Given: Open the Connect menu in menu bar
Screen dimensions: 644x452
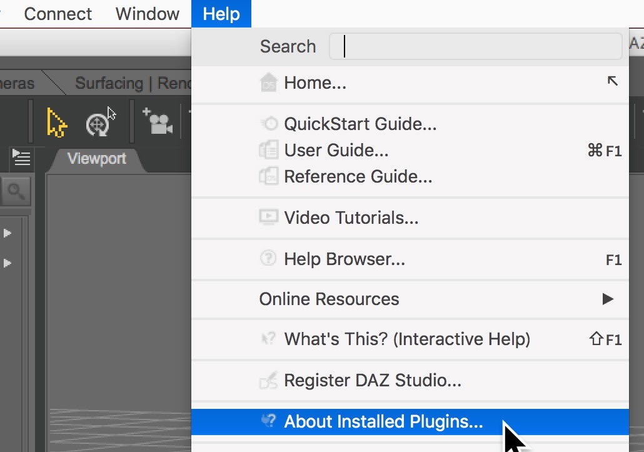Looking at the screenshot, I should tap(58, 14).
